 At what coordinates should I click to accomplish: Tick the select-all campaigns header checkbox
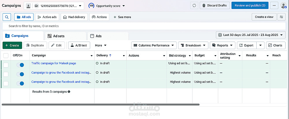point(6,55)
